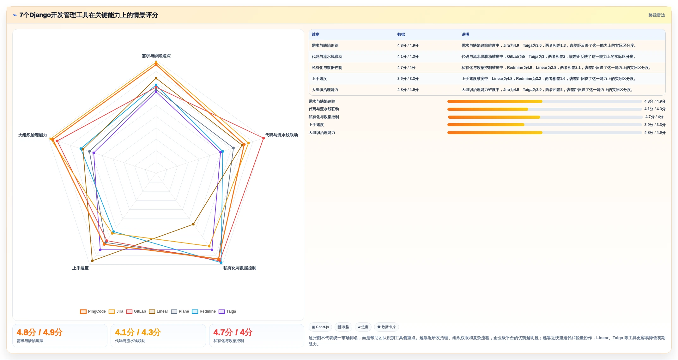Screen dimensions: 678x360
Task: Open the 4.8分 / 4.9分 data card
Action: point(60,336)
